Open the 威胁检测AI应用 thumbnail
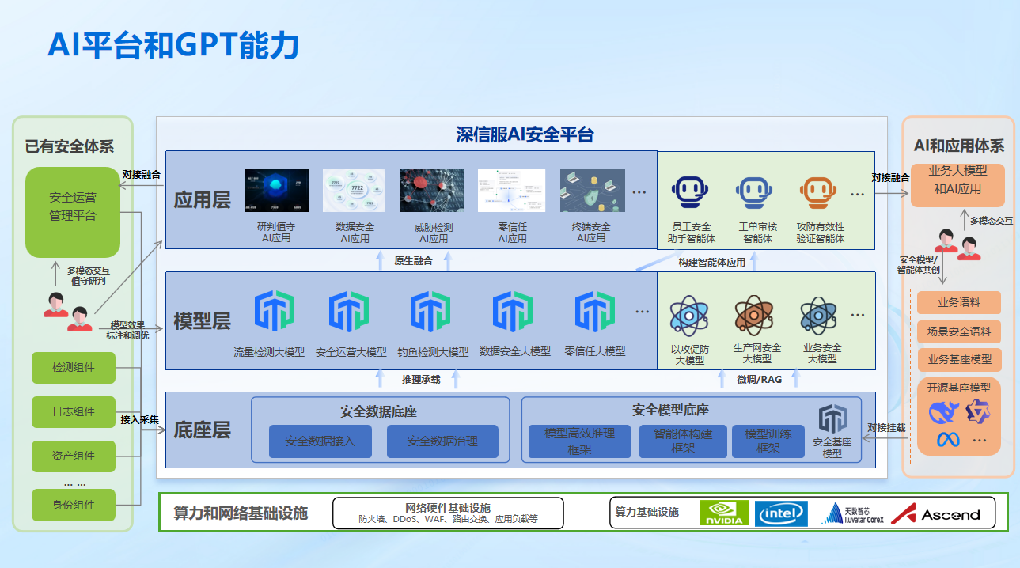Viewport: 1020px width, 568px height. coord(432,191)
